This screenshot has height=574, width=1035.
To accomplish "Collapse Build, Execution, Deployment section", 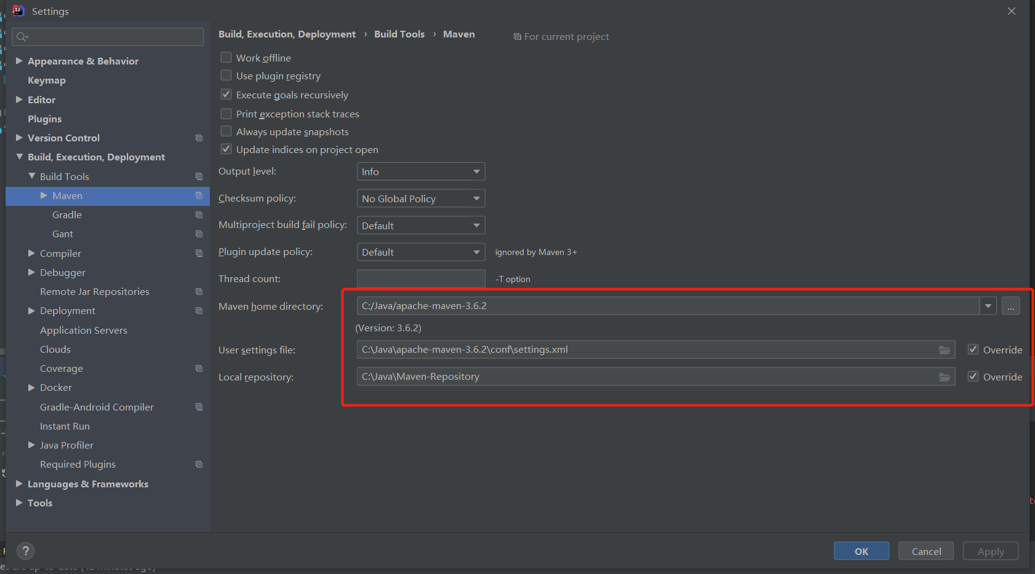I will tap(19, 157).
